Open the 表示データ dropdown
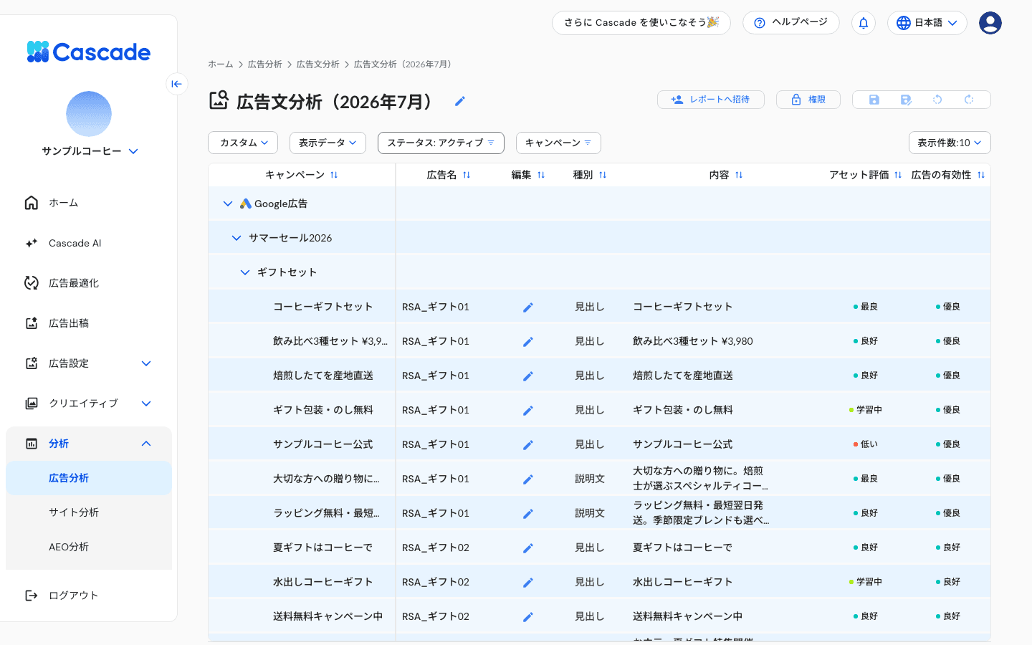Screen dimensions: 1032x645 coord(328,143)
